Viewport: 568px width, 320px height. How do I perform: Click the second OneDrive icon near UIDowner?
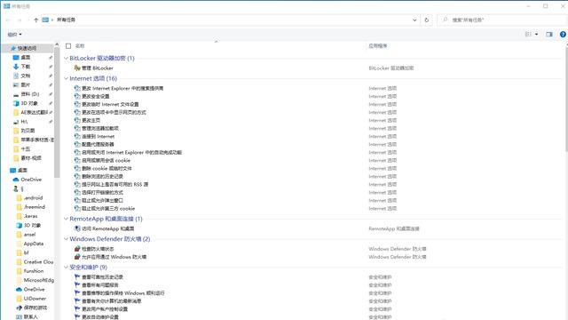point(20,290)
